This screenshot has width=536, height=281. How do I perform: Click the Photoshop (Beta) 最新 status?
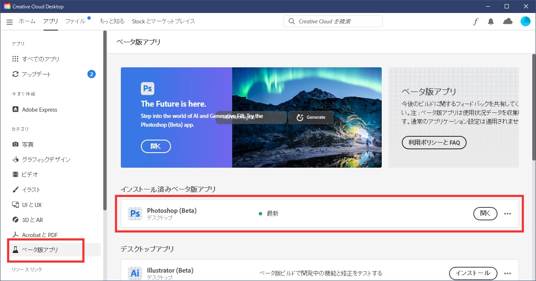269,214
